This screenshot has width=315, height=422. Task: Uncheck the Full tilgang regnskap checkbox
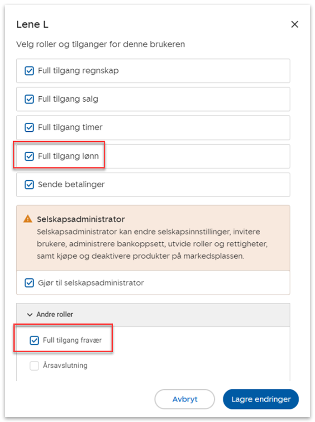click(29, 71)
